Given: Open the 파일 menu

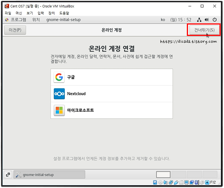Looking at the screenshot, I should [x=8, y=13].
